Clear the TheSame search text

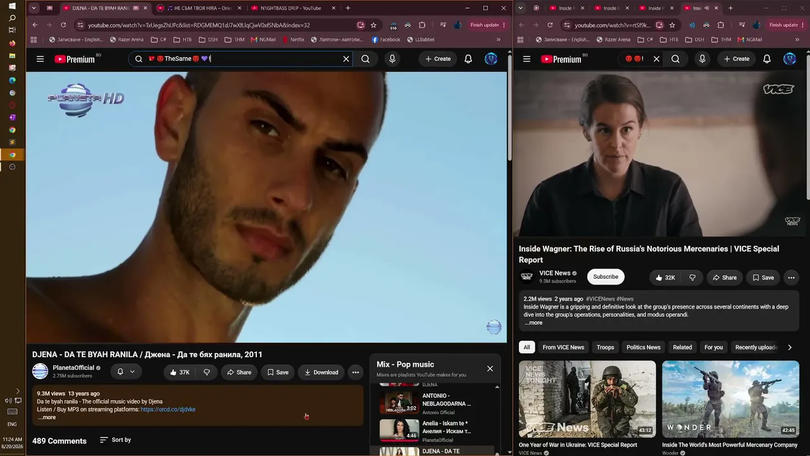[x=346, y=59]
